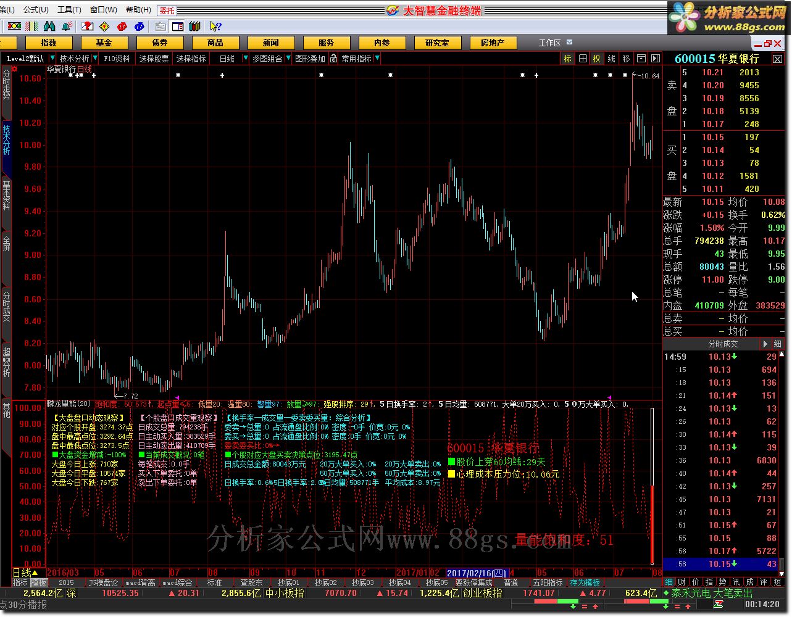Image resolution: width=792 pixels, height=617 pixels.
Task: Open the binoculars search tool
Action: pos(49,27)
